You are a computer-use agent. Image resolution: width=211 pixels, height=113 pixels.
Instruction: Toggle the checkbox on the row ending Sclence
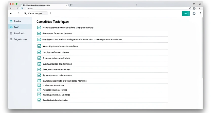[39, 52]
